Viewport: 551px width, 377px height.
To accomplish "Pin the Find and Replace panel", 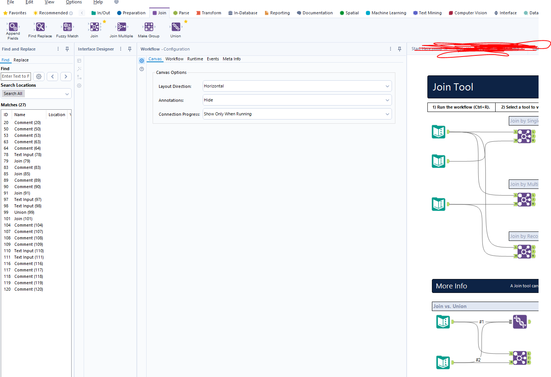I will [x=67, y=49].
